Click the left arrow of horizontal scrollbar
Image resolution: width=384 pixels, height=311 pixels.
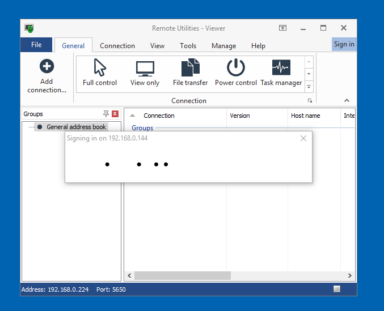click(x=129, y=275)
